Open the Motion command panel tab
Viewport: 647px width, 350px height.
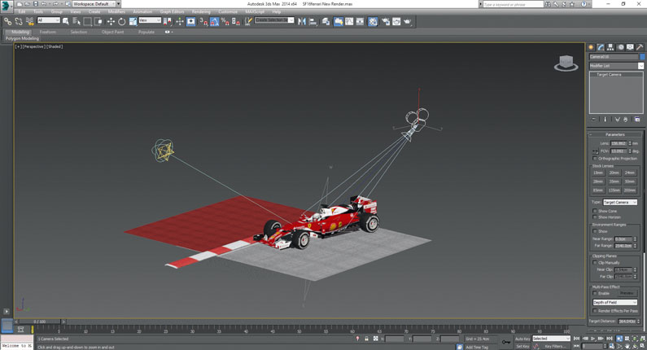[620, 47]
